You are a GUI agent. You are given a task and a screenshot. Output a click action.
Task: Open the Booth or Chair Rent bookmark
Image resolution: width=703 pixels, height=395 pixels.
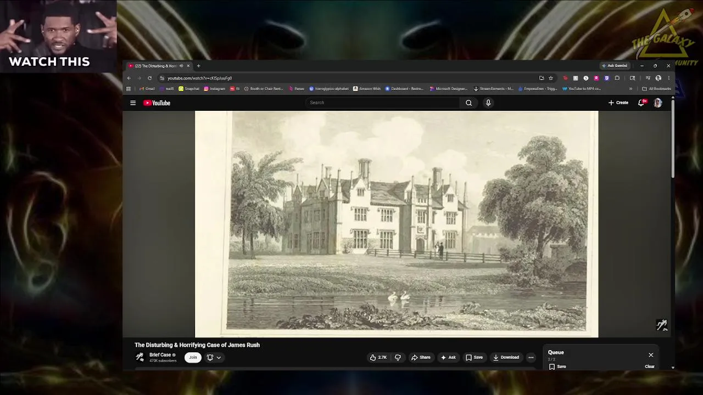point(264,88)
